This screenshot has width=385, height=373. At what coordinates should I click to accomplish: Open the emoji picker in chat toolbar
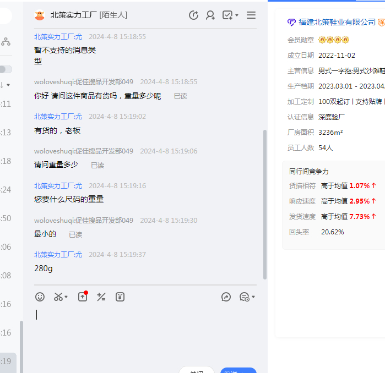point(40,297)
